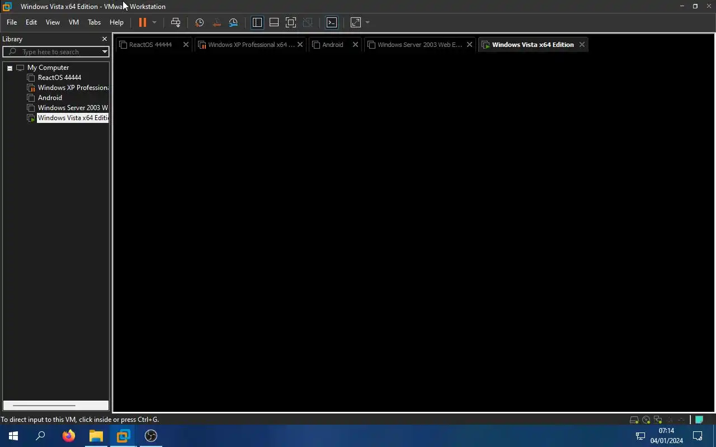Open the Snapshot Manager icon
716x447 pixels.
(x=233, y=22)
